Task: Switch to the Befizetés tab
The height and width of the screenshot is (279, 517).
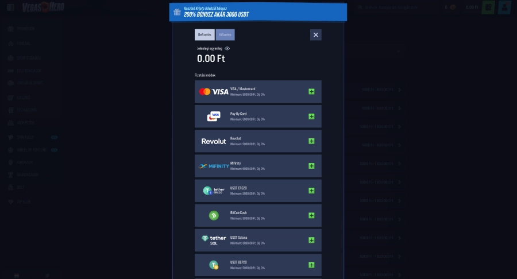Action: 205,34
